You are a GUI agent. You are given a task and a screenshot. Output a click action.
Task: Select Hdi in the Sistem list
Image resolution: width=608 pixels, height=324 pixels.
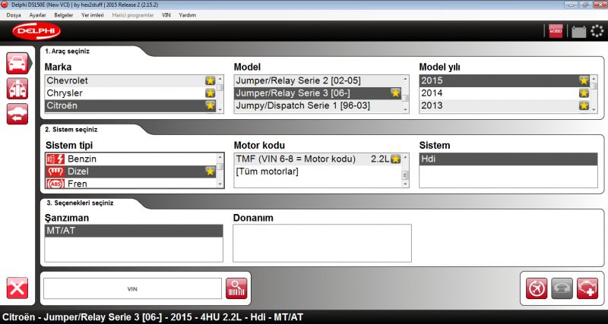[508, 159]
